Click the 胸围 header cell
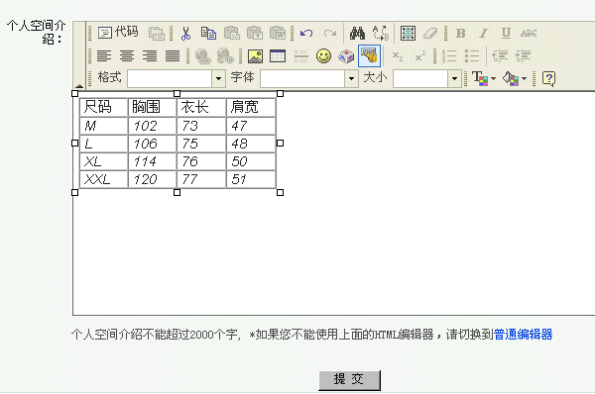The width and height of the screenshot is (595, 394). point(152,107)
